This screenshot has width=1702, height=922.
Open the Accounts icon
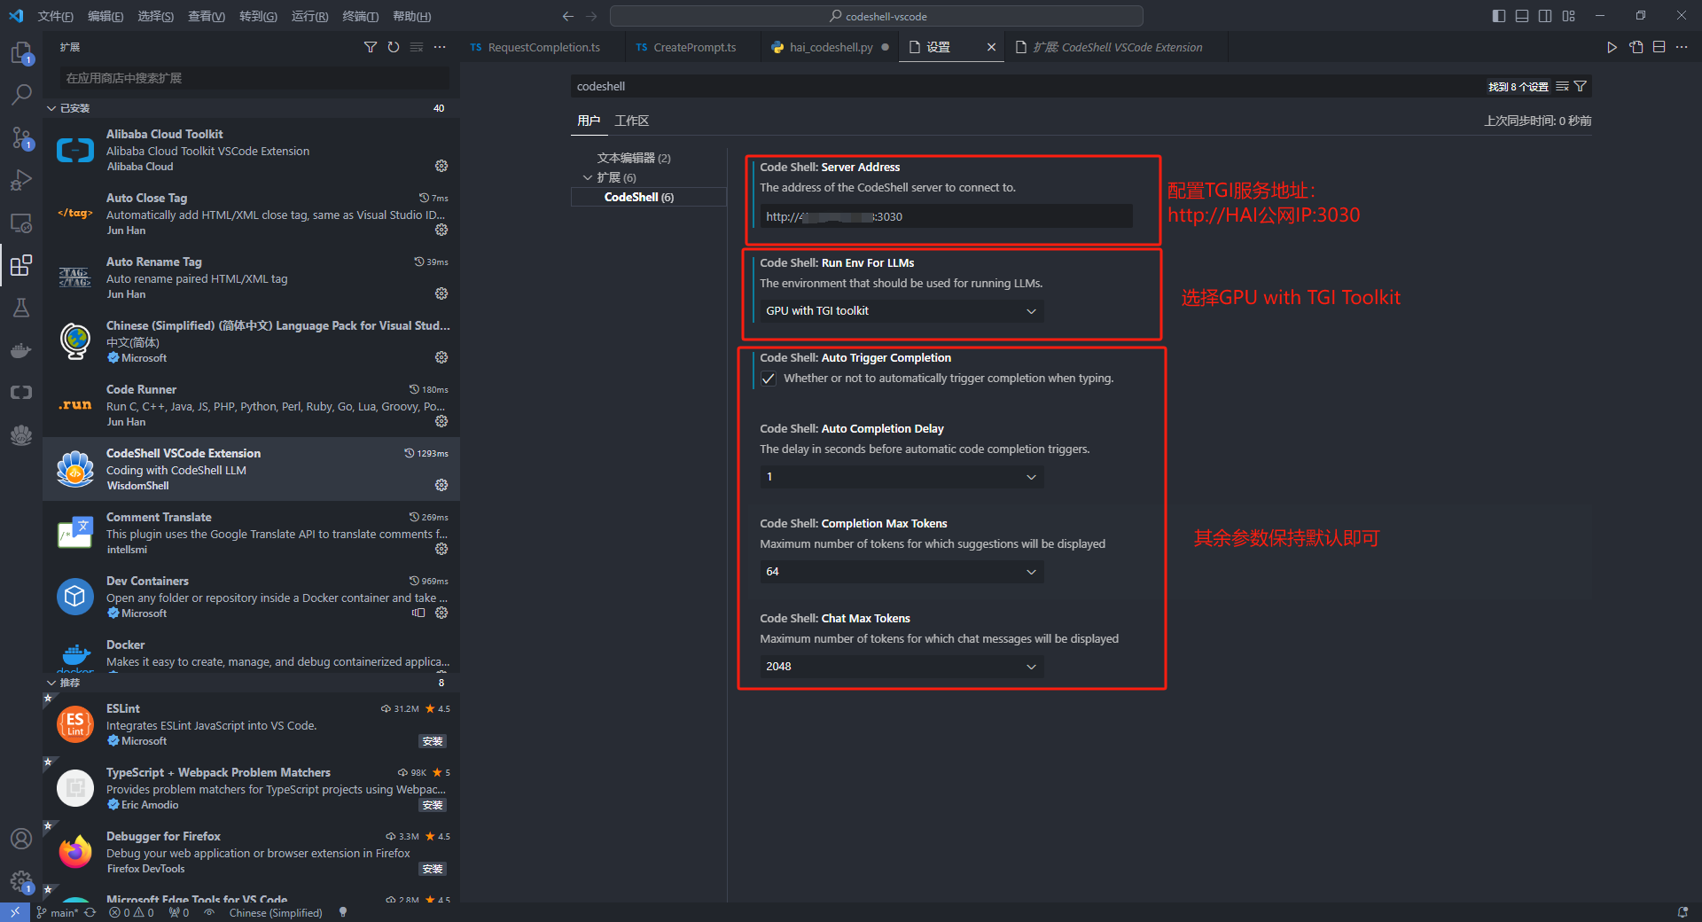click(21, 839)
